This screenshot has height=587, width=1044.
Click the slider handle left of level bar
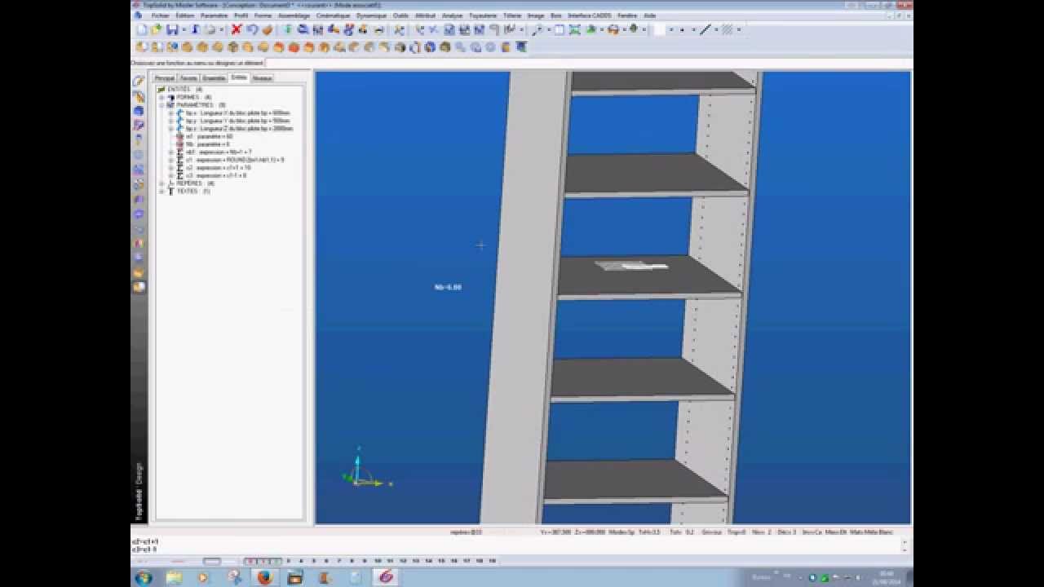211,561
